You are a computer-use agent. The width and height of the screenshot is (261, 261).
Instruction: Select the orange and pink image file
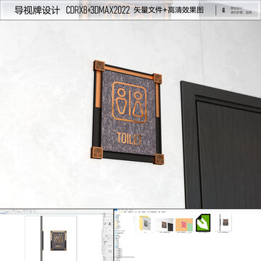pos(184,225)
